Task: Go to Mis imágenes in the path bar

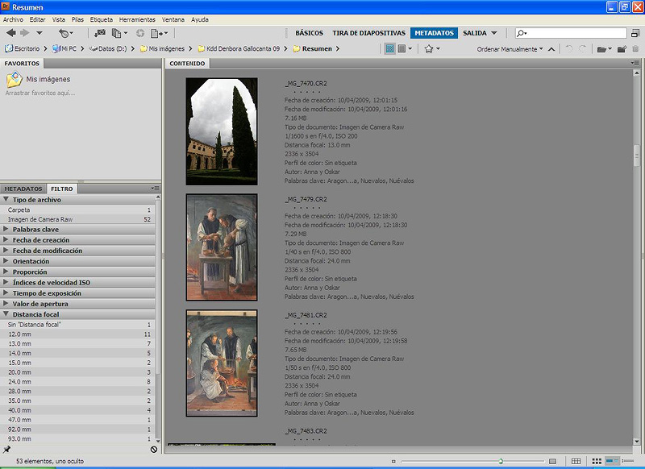Action: tap(163, 48)
